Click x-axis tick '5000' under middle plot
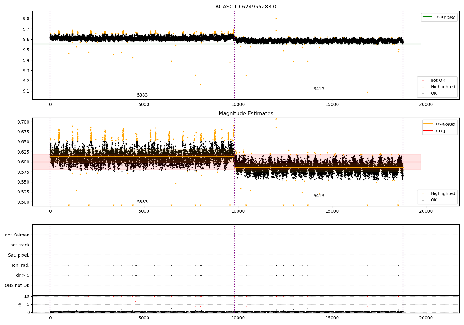This screenshot has width=464, height=325. (144, 211)
